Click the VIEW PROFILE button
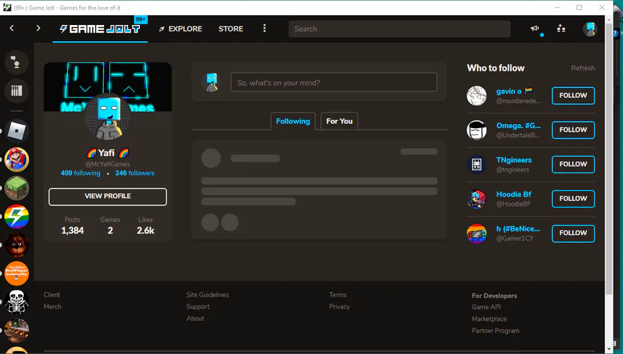The width and height of the screenshot is (623, 354). (x=108, y=197)
